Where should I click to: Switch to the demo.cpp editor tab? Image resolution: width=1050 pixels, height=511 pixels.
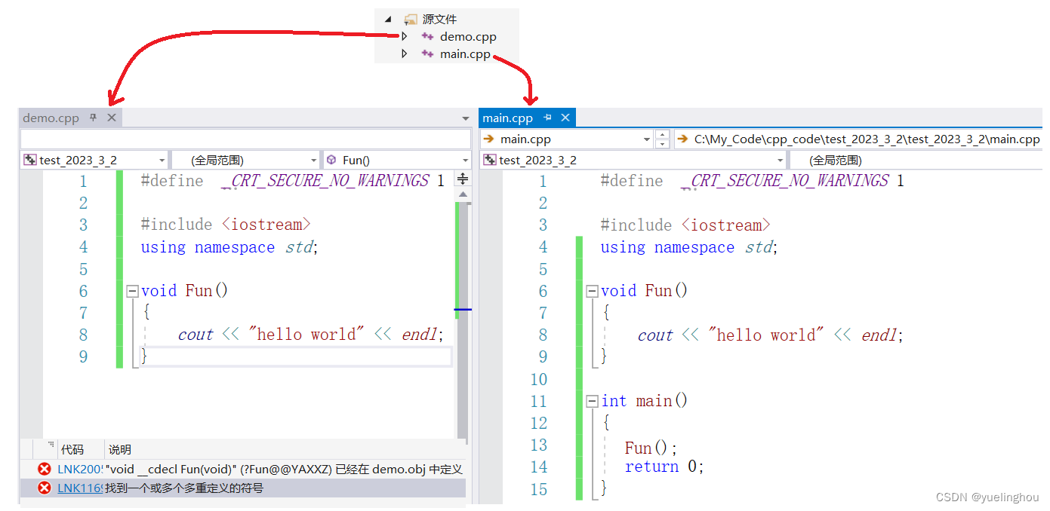tap(51, 118)
